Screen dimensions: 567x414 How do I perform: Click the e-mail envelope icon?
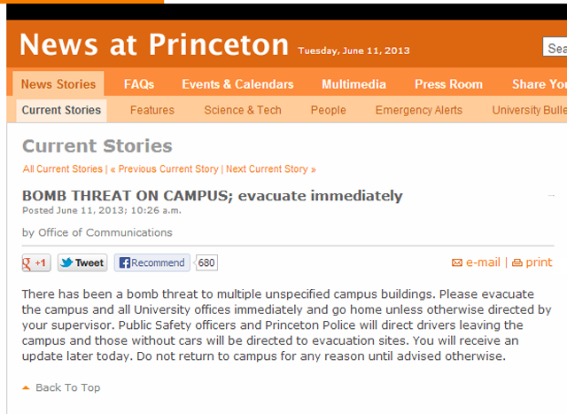(x=457, y=263)
